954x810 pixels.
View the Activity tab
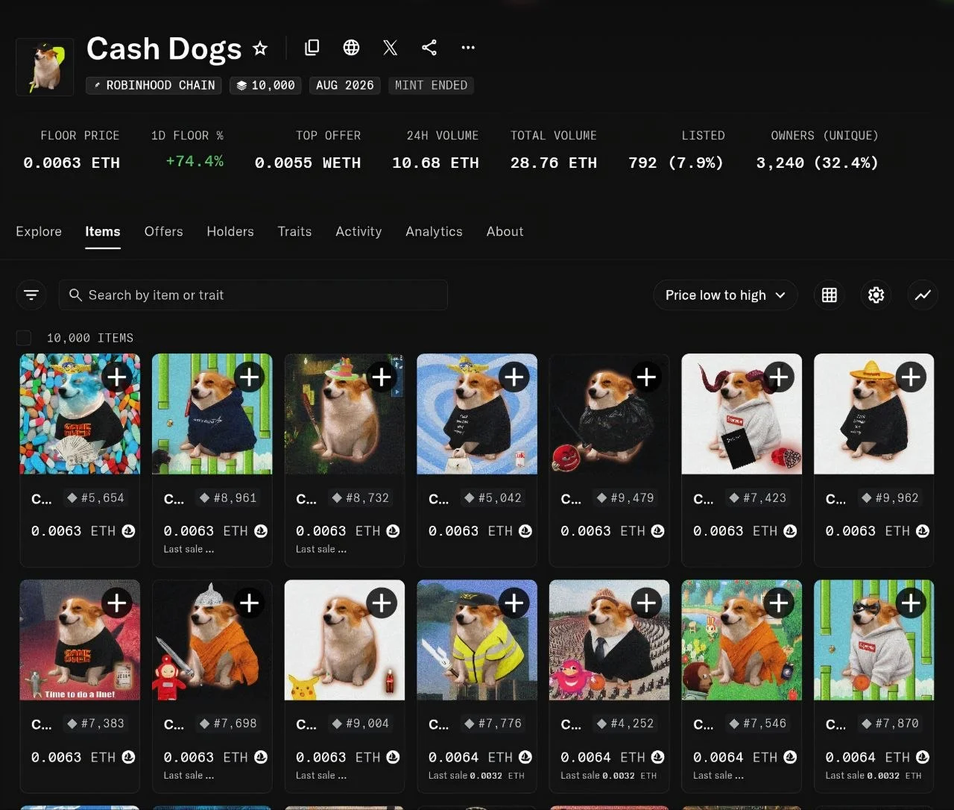pos(358,232)
